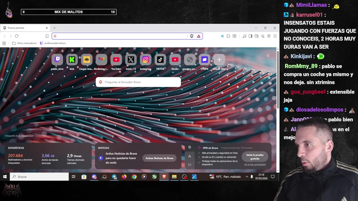
Task: Open the Brave Wallet icon
Action: 256,36
